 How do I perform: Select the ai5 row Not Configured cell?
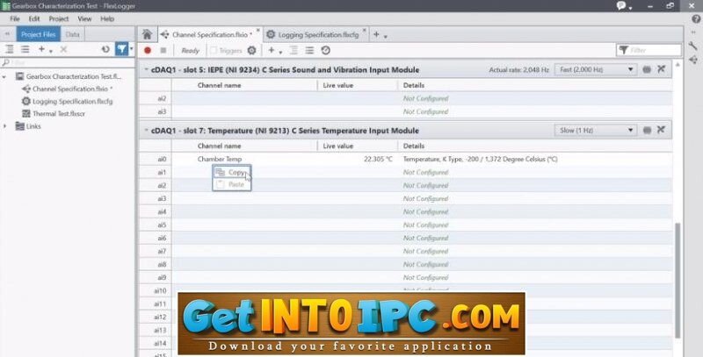pos(425,225)
